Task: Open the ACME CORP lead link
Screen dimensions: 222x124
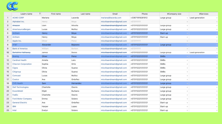Action: (18, 18)
